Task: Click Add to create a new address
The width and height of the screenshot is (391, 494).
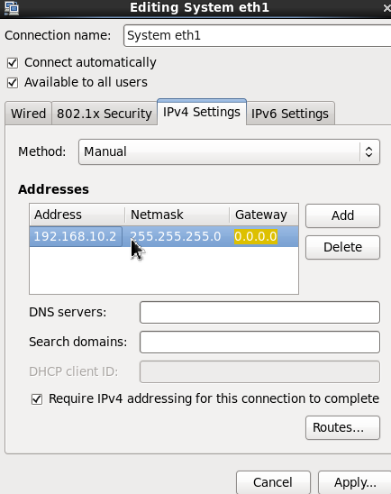Action: coord(343,215)
